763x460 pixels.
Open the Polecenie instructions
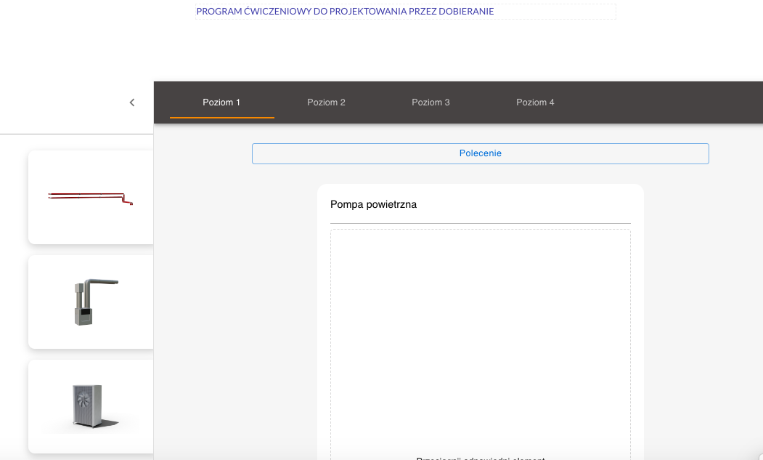tap(480, 153)
